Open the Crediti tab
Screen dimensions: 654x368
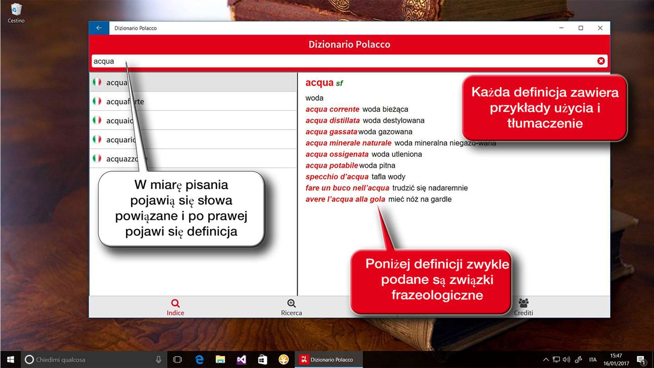click(x=524, y=307)
